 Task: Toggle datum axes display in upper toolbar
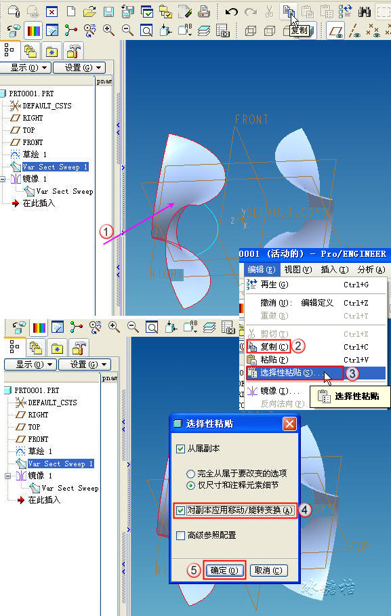[x=354, y=30]
